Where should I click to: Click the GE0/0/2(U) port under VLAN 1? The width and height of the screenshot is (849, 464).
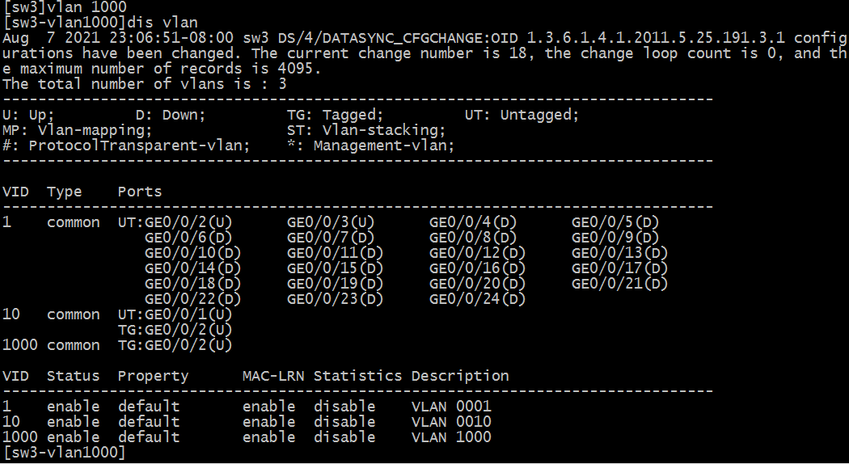point(188,222)
